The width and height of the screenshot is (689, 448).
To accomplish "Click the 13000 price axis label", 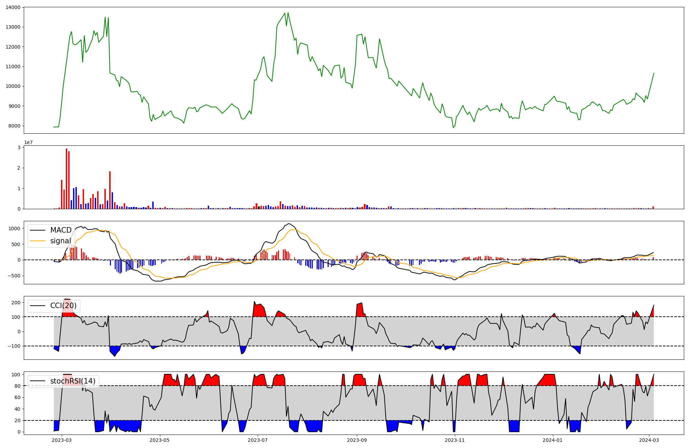I will [x=13, y=27].
